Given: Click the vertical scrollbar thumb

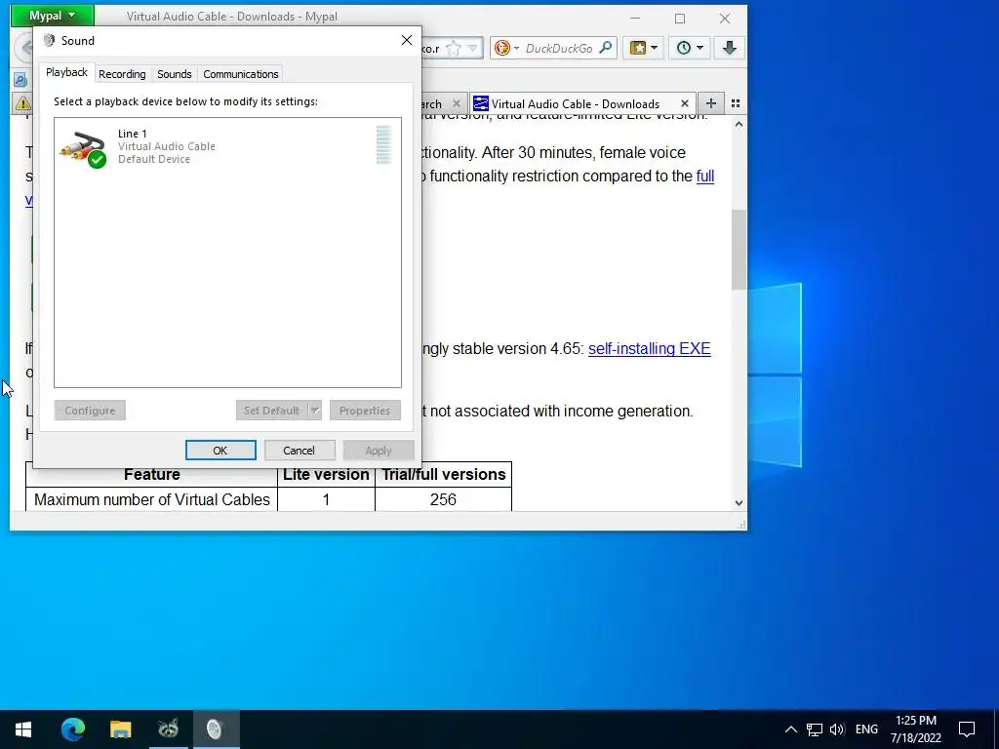Looking at the screenshot, I should (739, 250).
